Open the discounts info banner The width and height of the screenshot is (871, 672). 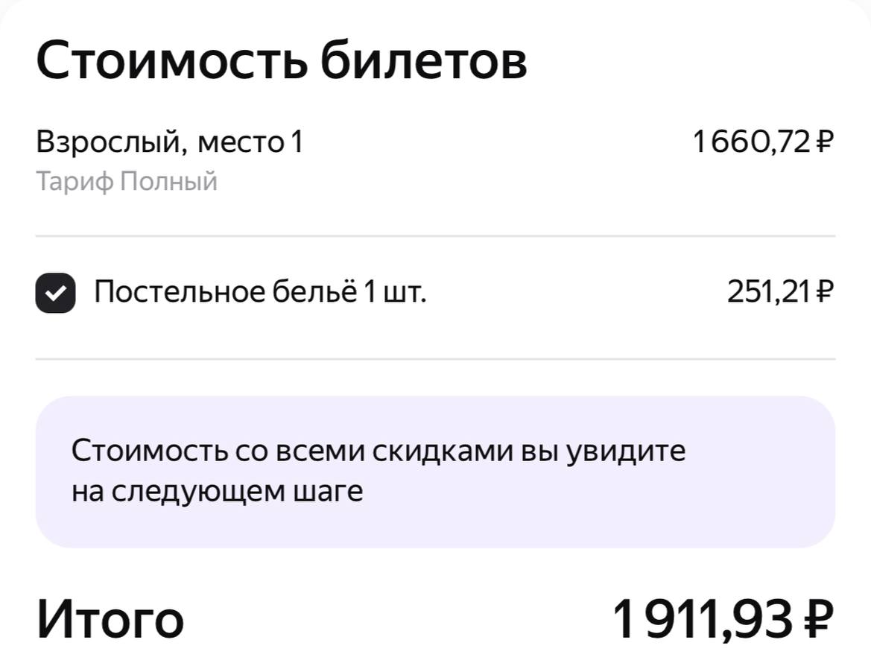click(x=435, y=469)
